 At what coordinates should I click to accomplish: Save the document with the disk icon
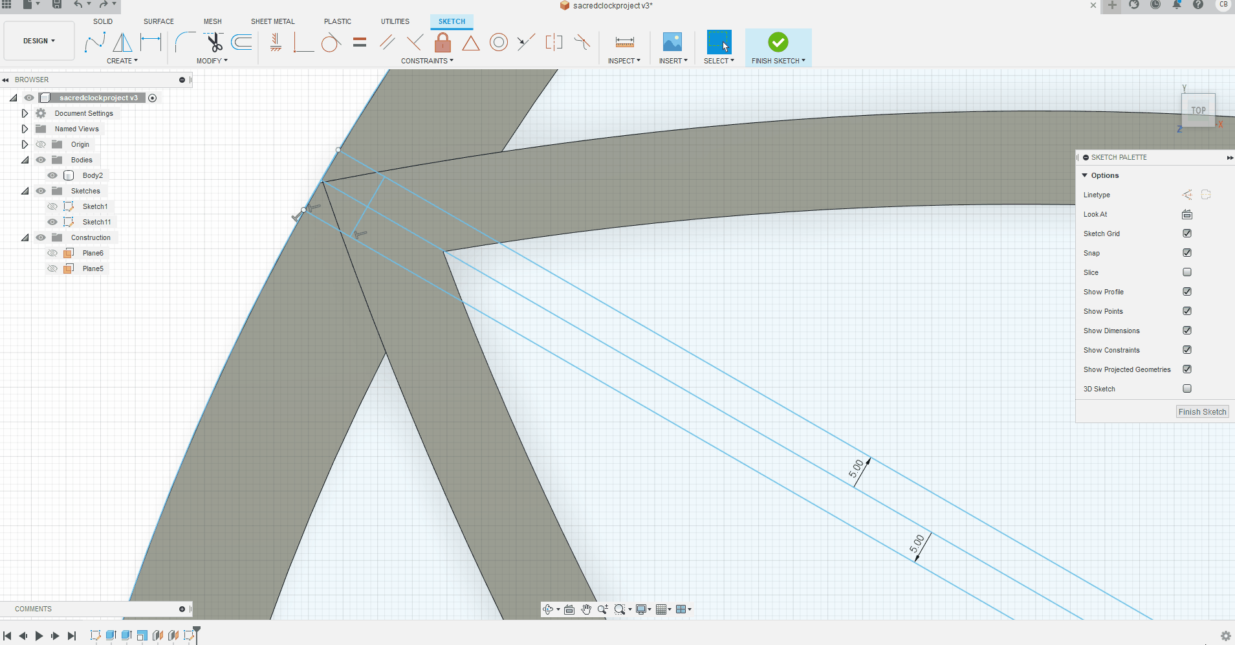57,5
